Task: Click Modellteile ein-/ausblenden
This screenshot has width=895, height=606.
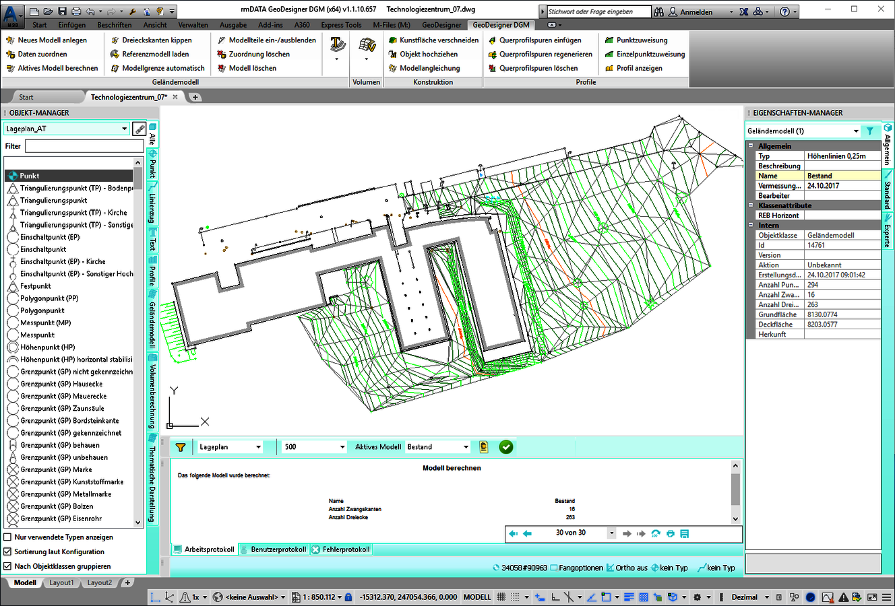Action: click(267, 40)
